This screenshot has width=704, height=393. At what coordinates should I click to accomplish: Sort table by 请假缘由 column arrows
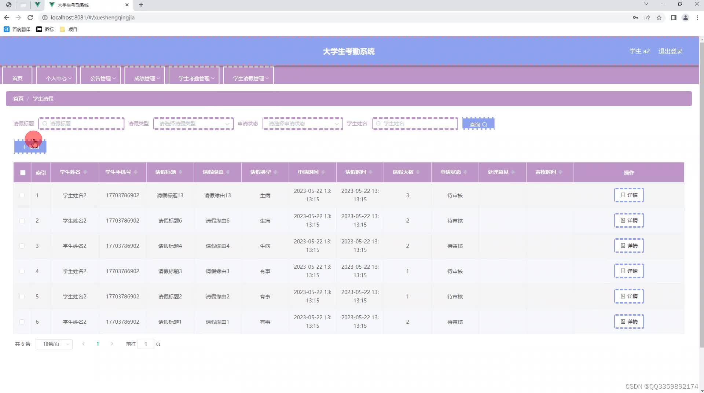click(228, 172)
